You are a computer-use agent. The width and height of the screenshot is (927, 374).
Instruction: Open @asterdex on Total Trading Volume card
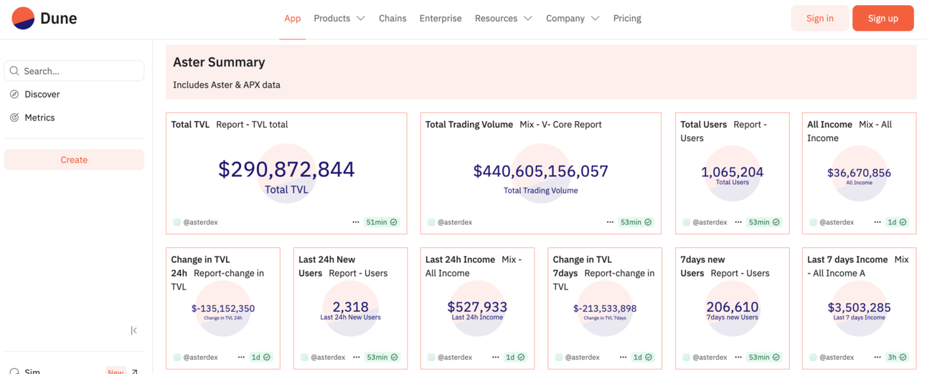(455, 222)
